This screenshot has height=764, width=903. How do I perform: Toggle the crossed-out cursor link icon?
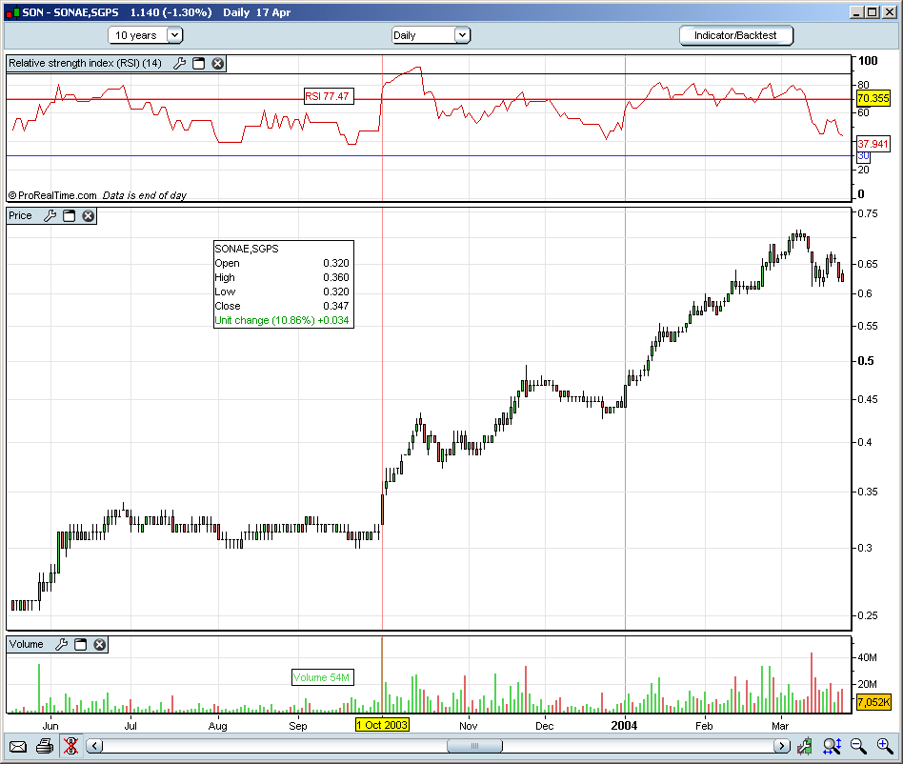pyautogui.click(x=70, y=746)
